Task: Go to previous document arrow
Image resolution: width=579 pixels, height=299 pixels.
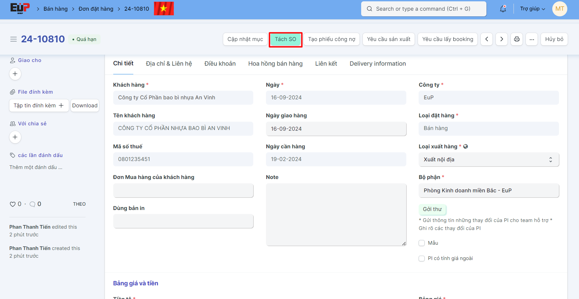Action: point(486,39)
